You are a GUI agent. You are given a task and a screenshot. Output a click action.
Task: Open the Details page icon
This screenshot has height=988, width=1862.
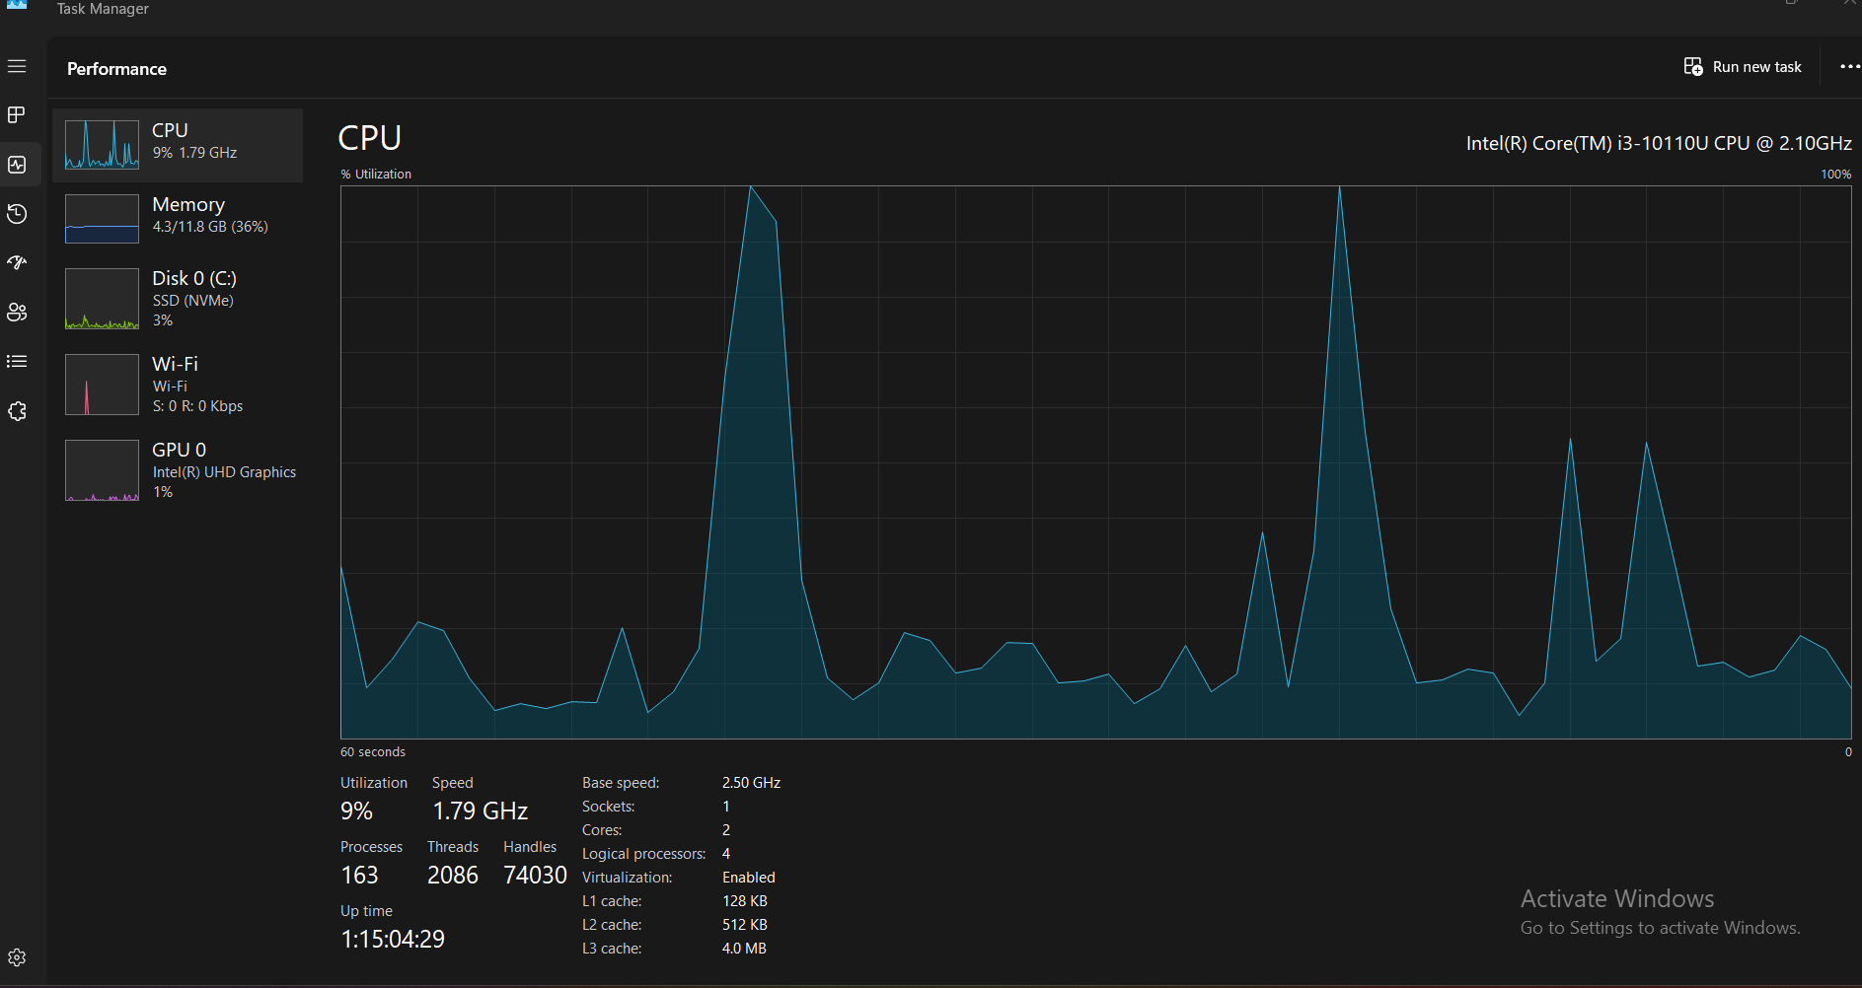tap(17, 362)
